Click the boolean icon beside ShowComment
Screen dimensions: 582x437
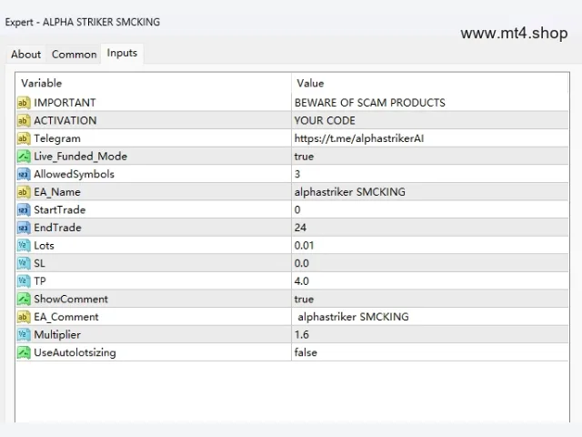point(24,299)
